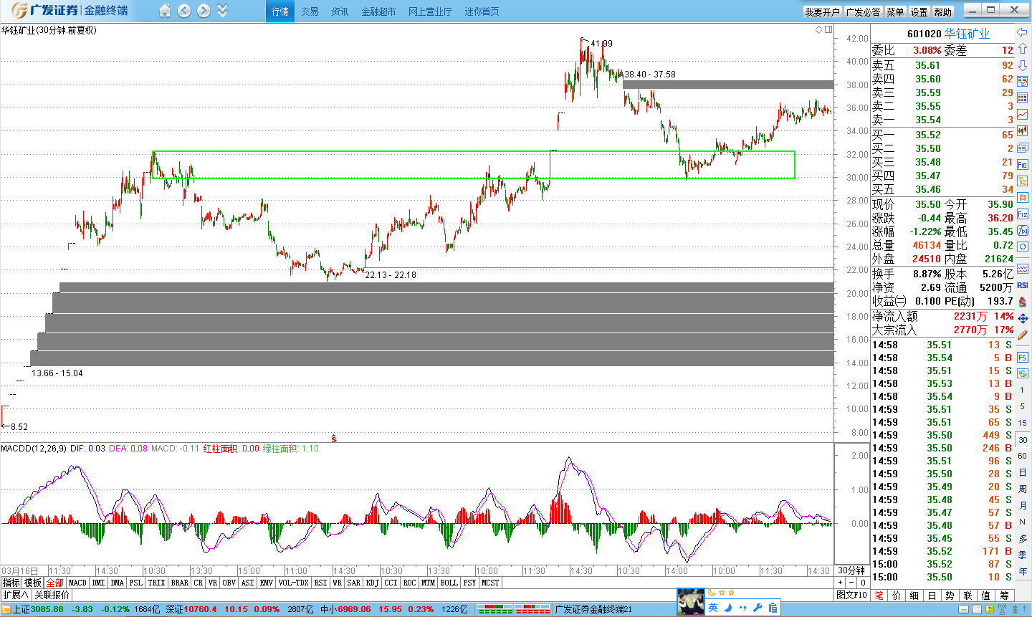This screenshot has width=1032, height=617.
Task: Open the 菜单 dropdown in the title bar
Action: [x=895, y=11]
